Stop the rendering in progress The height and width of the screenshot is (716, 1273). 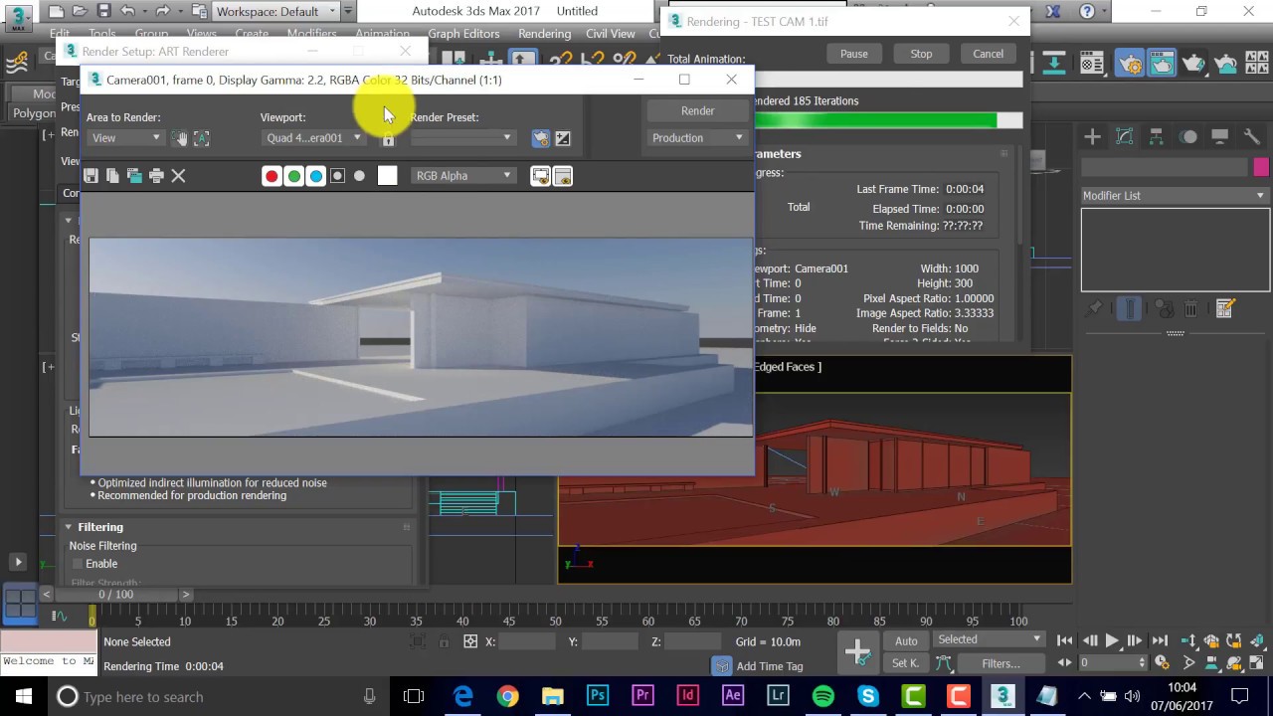pos(921,54)
